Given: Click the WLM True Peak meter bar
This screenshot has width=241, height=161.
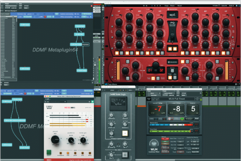Looking at the screenshot, I should point(171,131).
